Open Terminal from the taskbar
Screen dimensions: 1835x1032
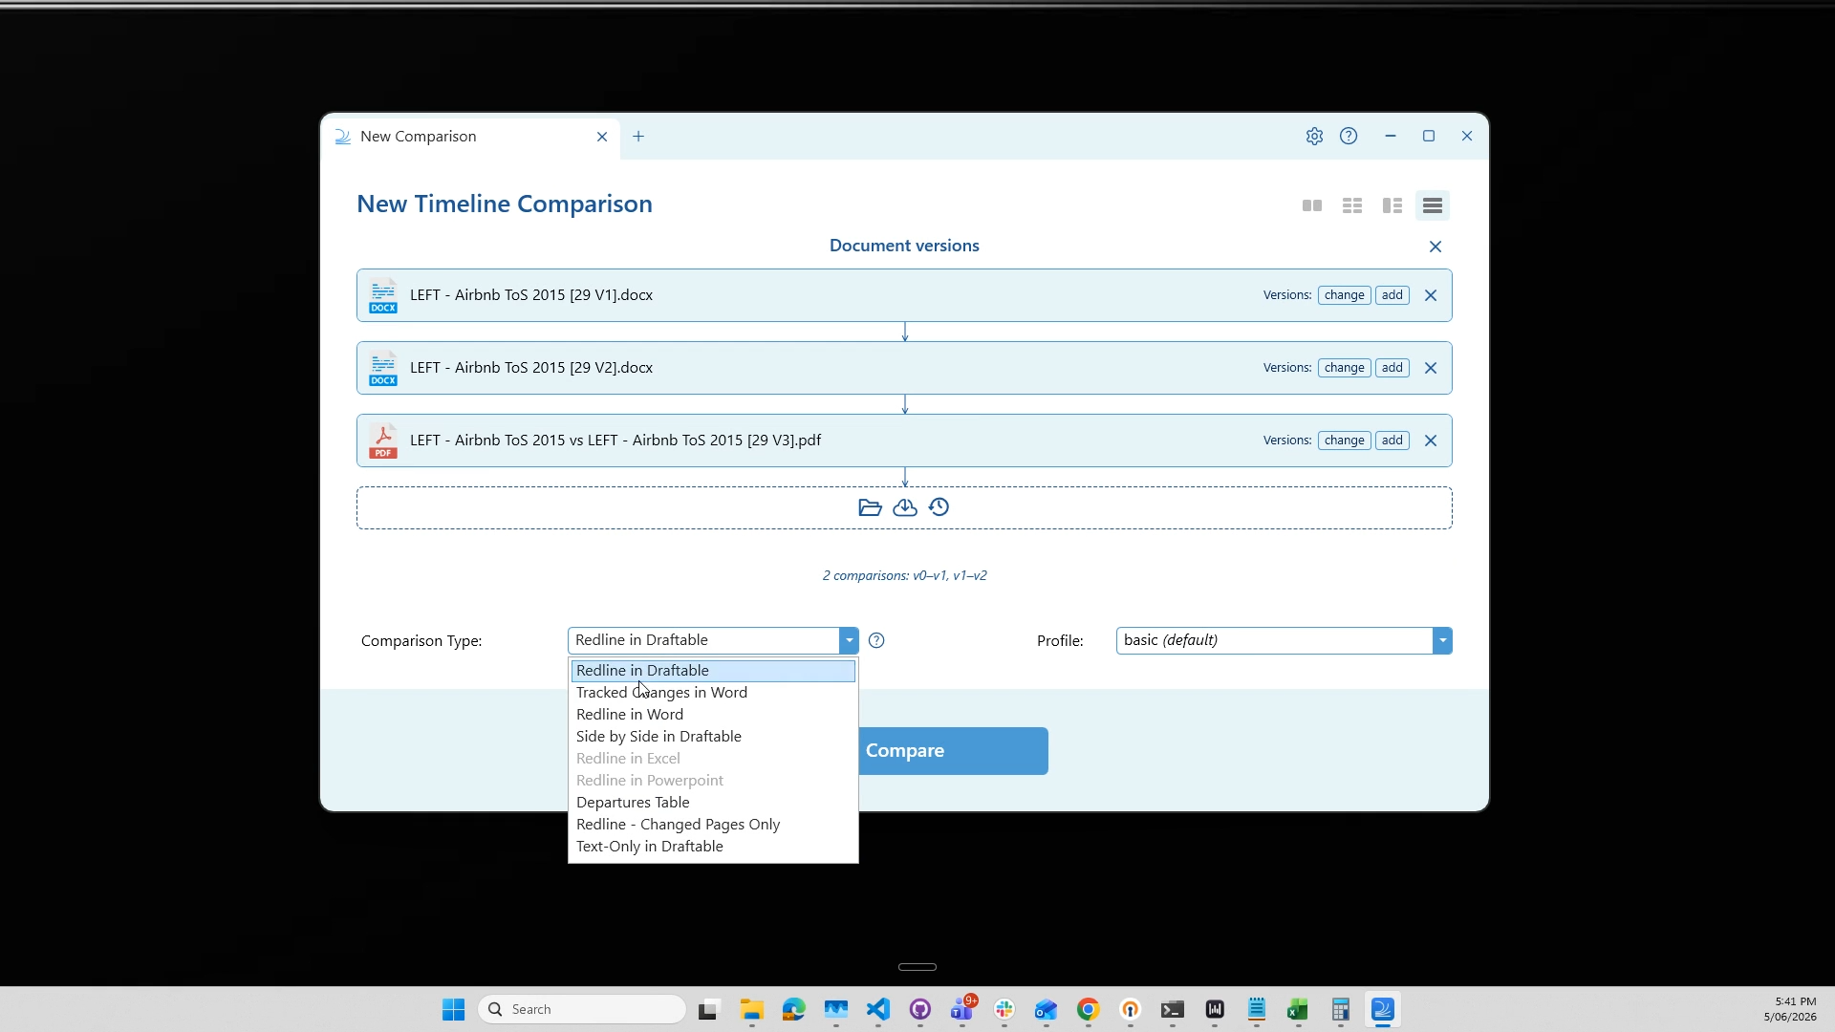tap(1173, 1010)
